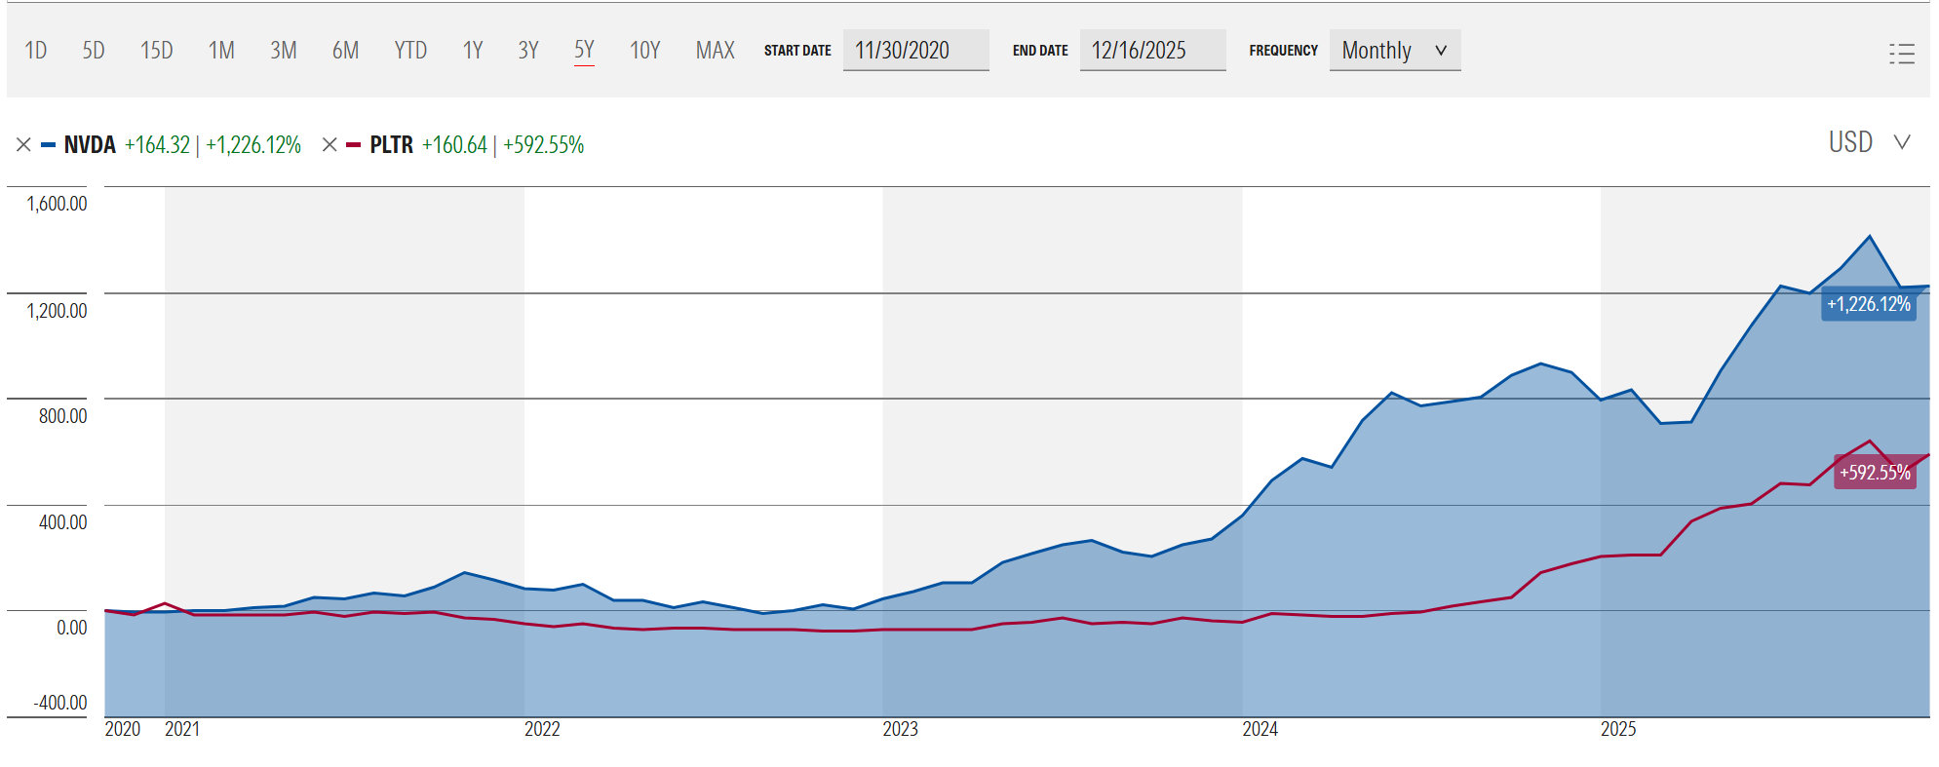Click the NVDA blue line color swatch
Viewport: 1939px width, 767px height.
click(49, 145)
